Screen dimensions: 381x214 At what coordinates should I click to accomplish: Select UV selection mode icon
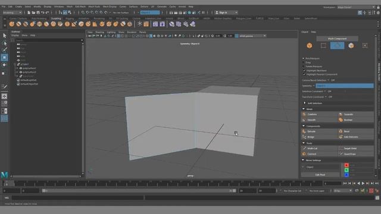(x=365, y=46)
